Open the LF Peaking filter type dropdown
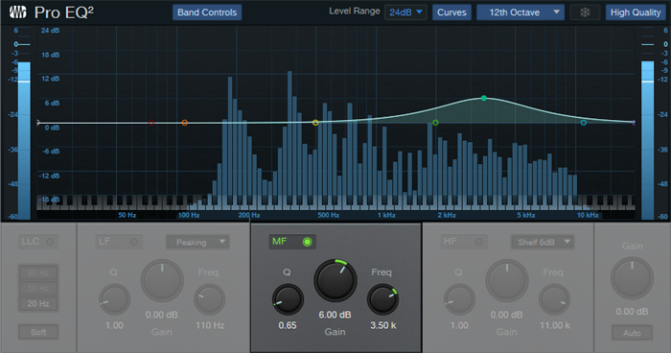This screenshot has height=353, width=671. (197, 242)
